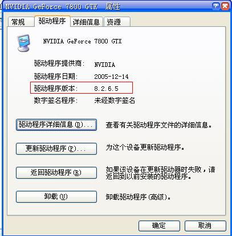232x236 pixels.
Task: Click the driver version value 8.2.6.5
Action: [x=107, y=89]
